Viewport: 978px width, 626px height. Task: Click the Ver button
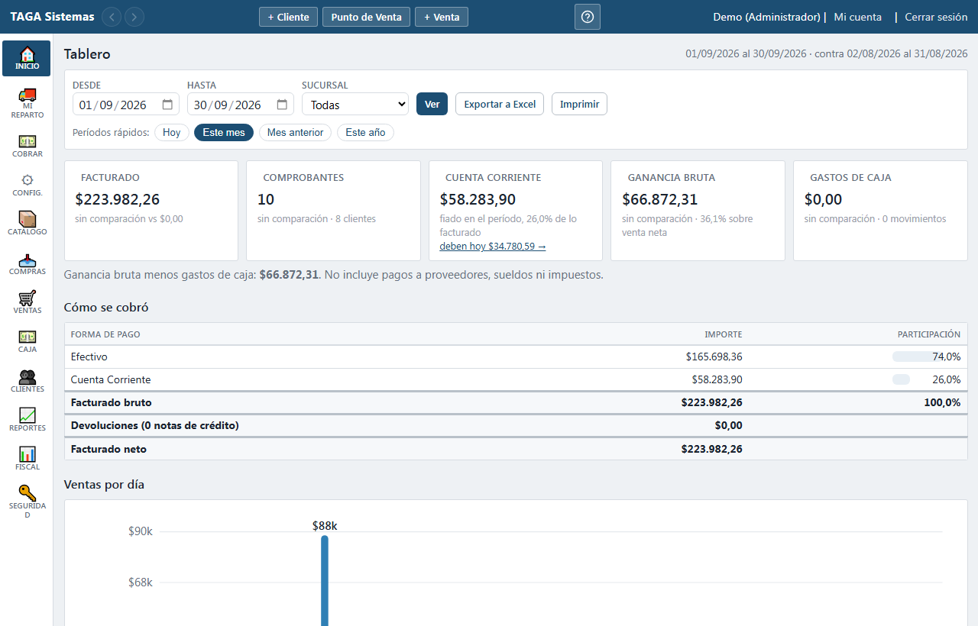pos(432,104)
